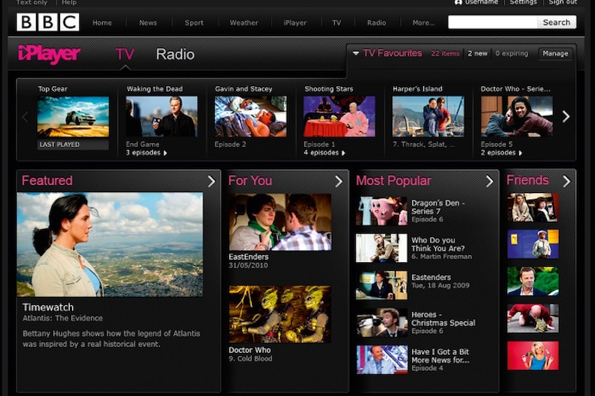
Task: Click the 0 expiring favourites filter
Action: coord(512,53)
